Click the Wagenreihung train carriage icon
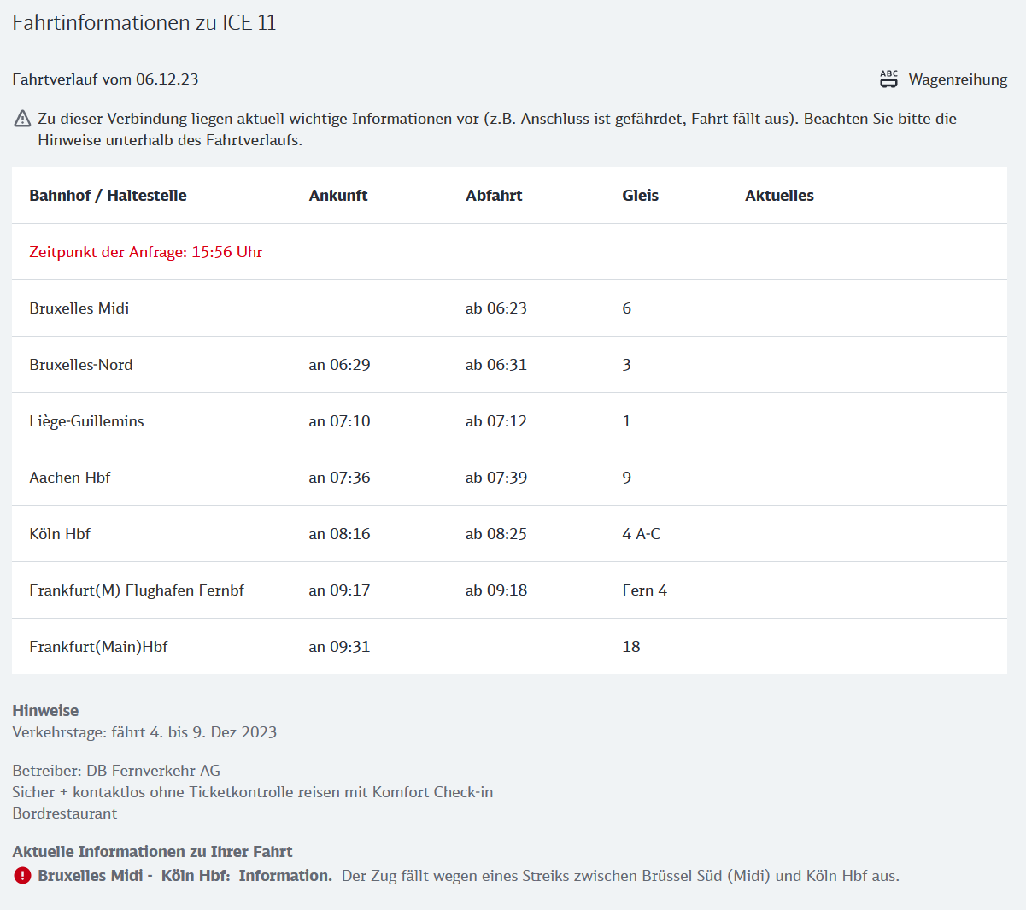 click(x=888, y=79)
